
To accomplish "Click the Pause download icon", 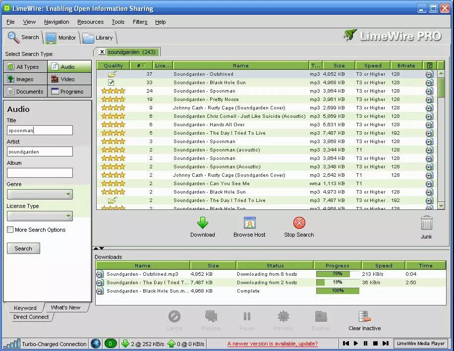I will (x=247, y=316).
